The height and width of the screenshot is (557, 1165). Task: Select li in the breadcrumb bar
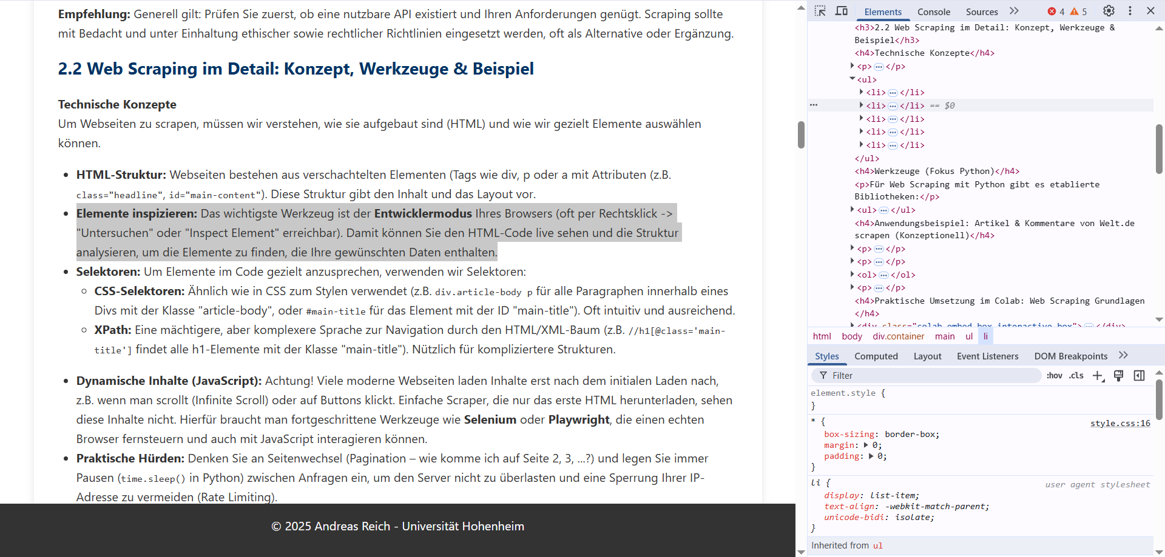tap(985, 336)
